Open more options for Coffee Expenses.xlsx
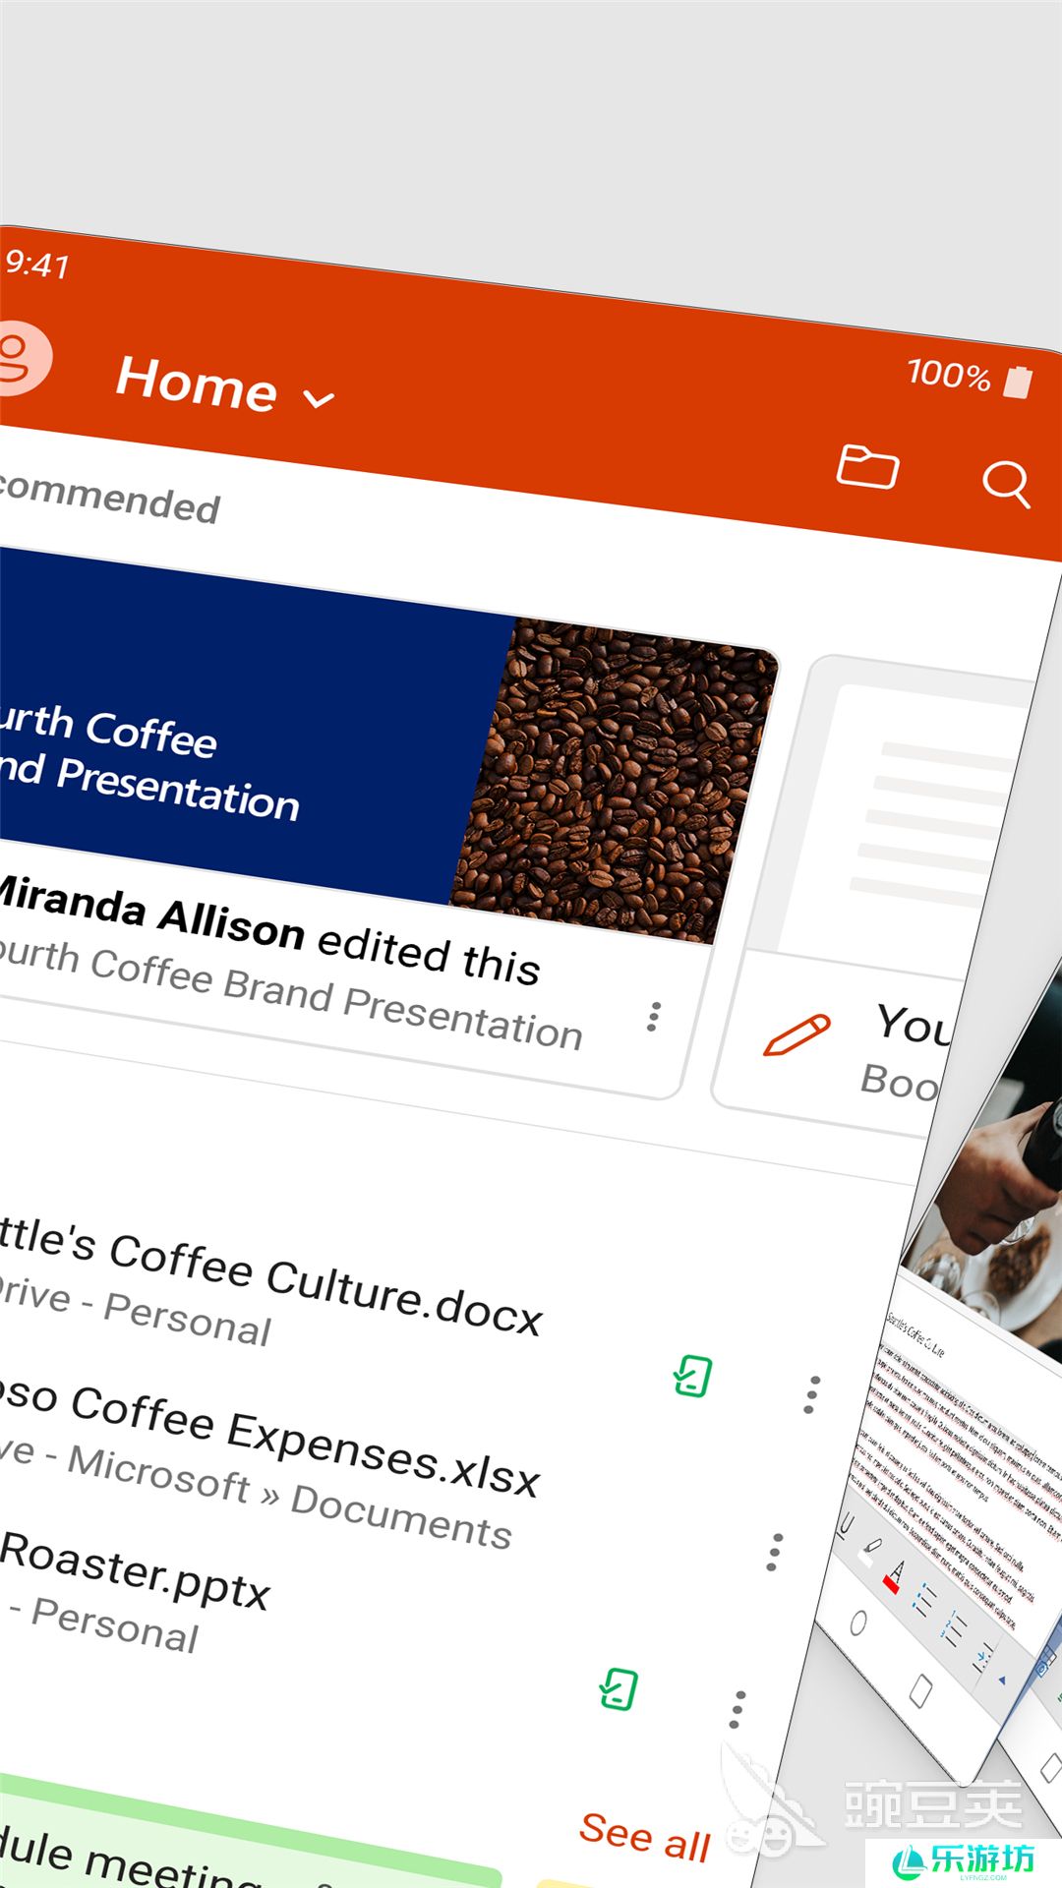This screenshot has width=1062, height=1888. pyautogui.click(x=775, y=1552)
